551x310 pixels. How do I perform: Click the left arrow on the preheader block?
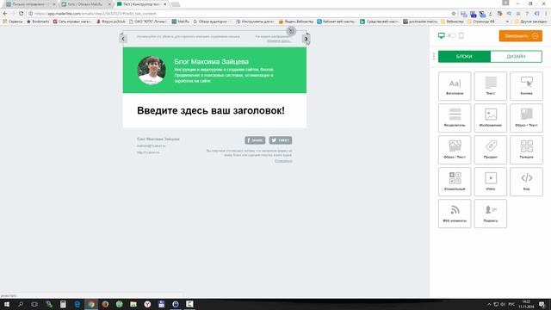point(123,39)
